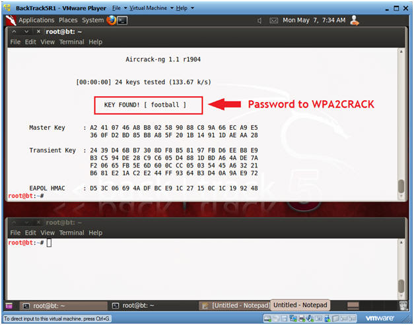Image resolution: width=414 pixels, height=325 pixels.
Task: Open Help menu in the empty terminal window
Action: 95,233
